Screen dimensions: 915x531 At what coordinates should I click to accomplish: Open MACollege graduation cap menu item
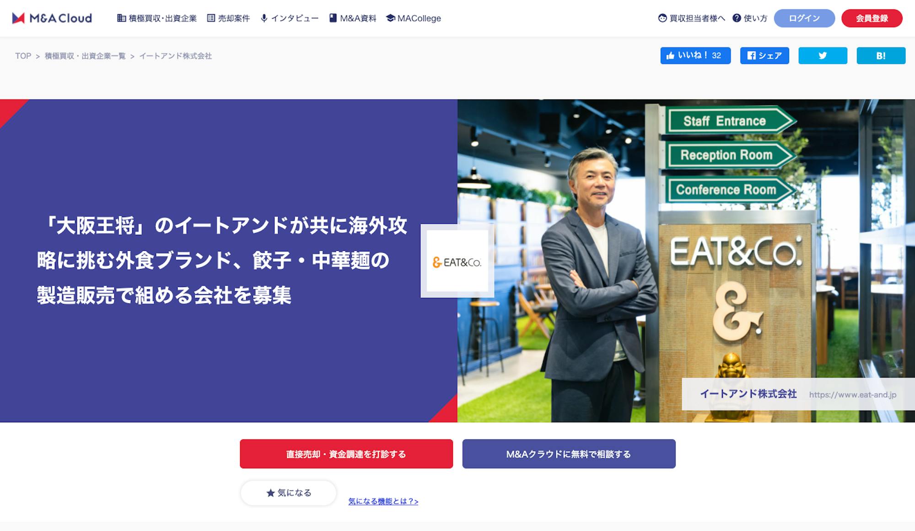414,18
